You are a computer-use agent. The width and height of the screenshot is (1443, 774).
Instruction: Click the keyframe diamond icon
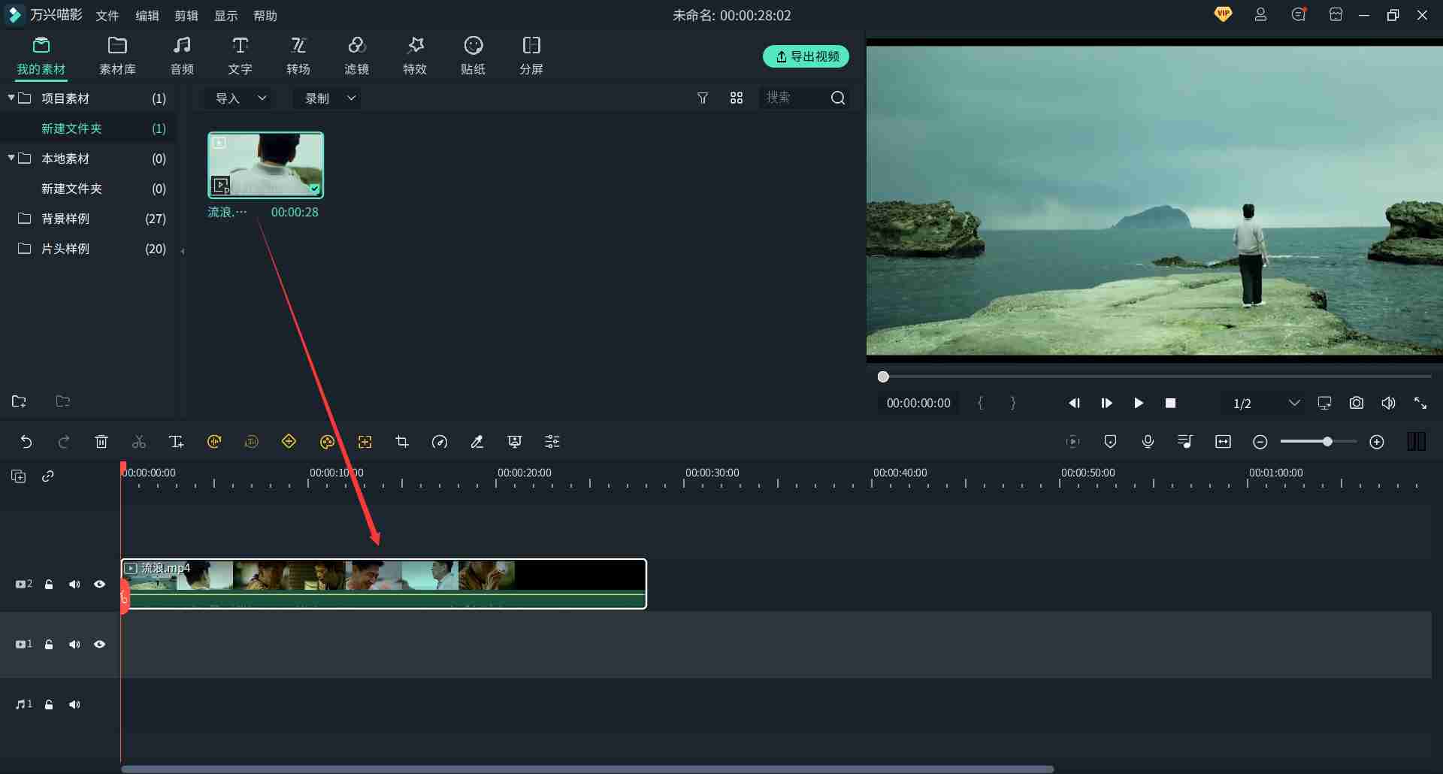pos(289,442)
